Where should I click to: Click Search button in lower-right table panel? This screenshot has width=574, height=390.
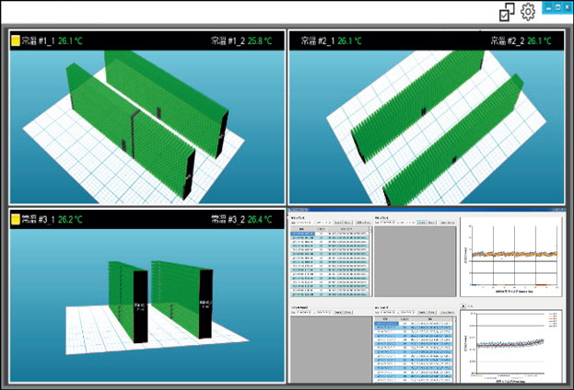coord(422,313)
